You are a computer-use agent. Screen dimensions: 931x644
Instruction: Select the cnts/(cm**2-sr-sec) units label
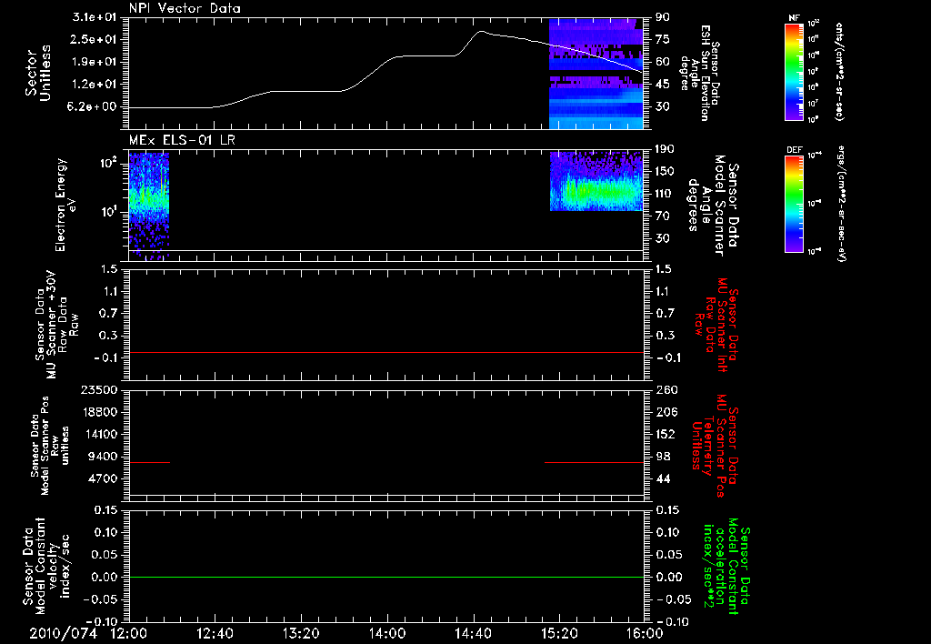click(x=839, y=71)
